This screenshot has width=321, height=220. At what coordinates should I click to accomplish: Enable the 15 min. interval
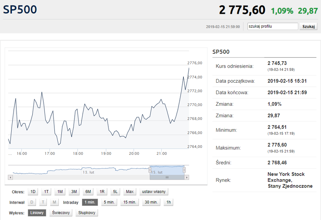coord(129,202)
